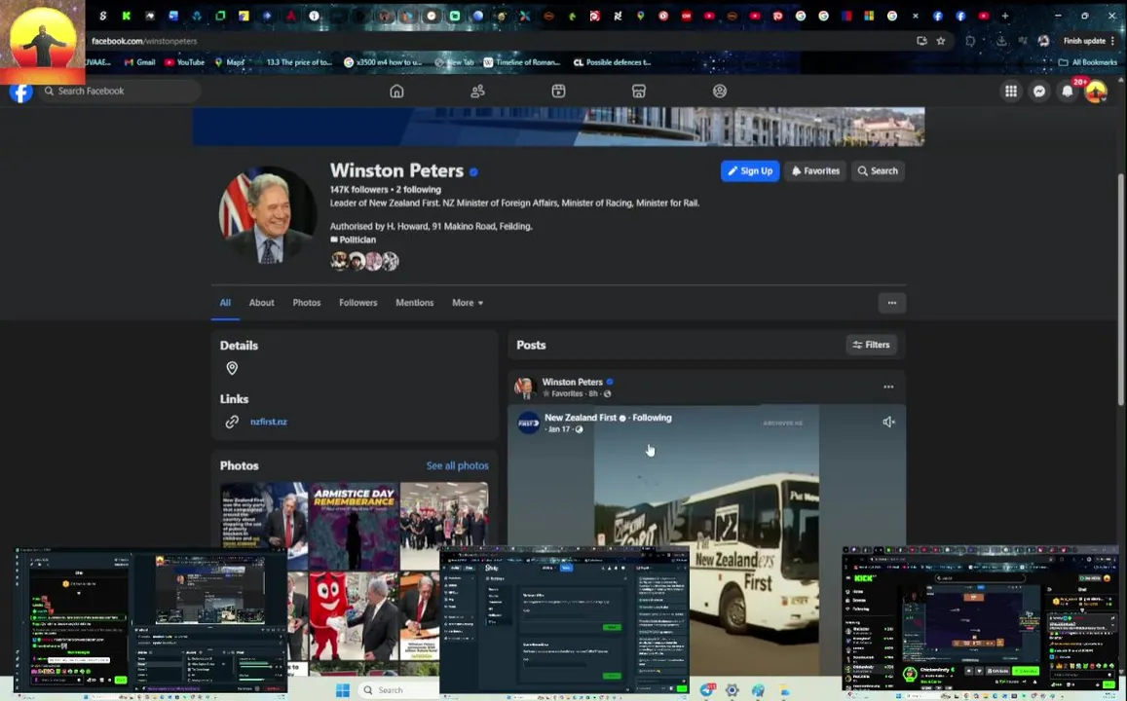Click the 147K followers link
Screen dimensions: 1127x701
358,190
